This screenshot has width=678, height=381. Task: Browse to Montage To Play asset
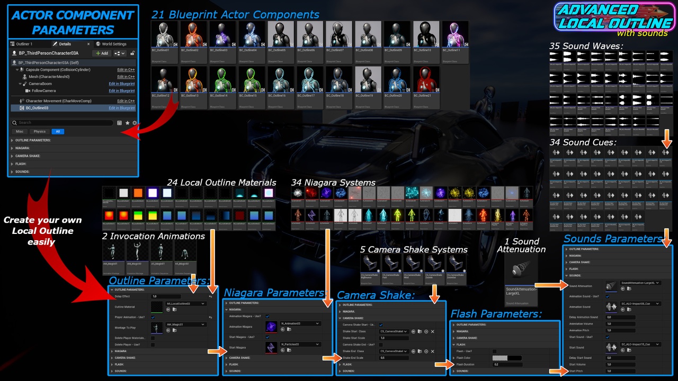pyautogui.click(x=174, y=330)
